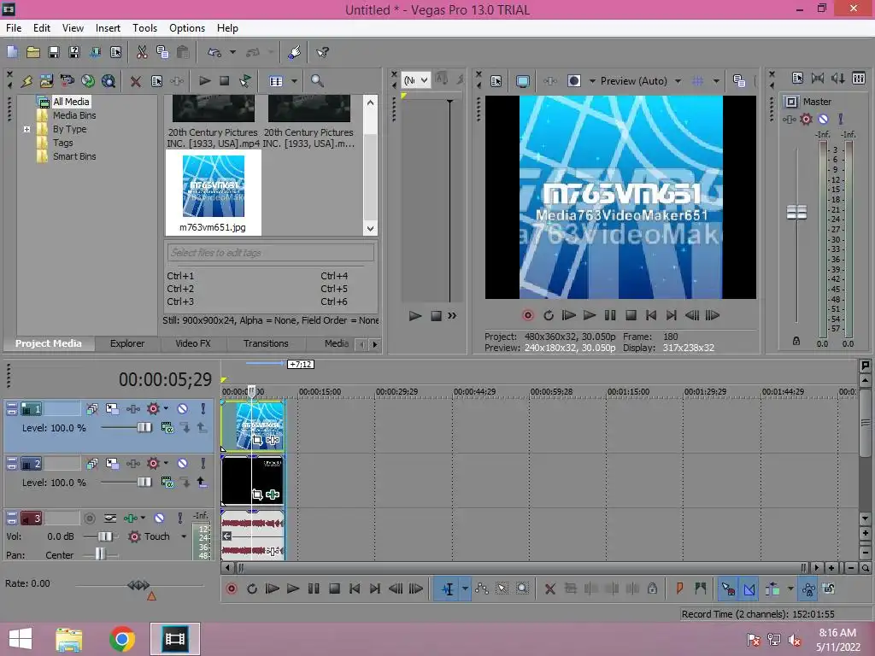This screenshot has width=875, height=656.
Task: Open the trimmer history combo box
Action: point(416,80)
